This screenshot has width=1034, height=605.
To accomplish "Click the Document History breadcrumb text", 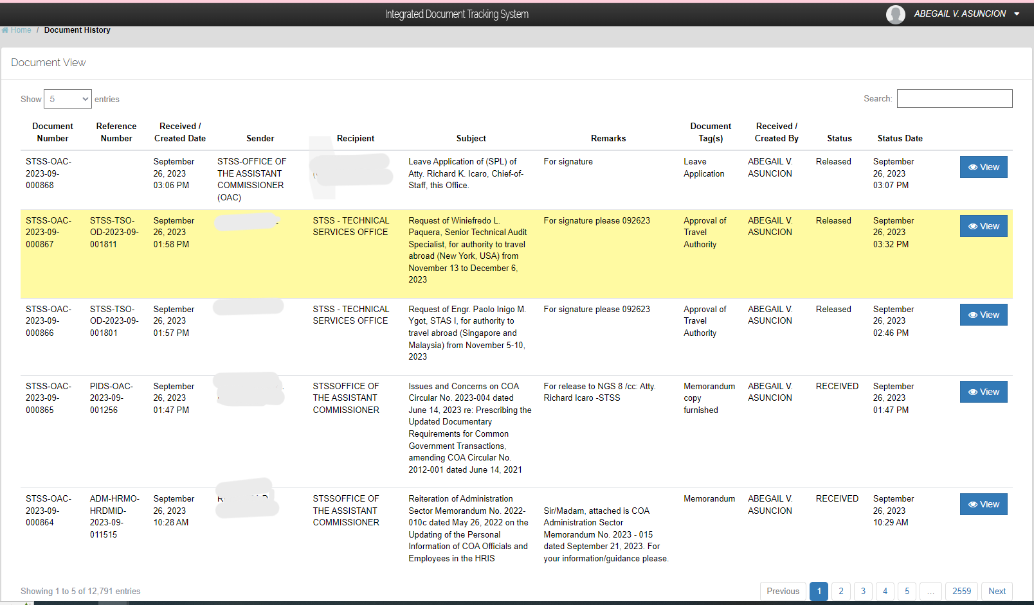I will coord(77,30).
